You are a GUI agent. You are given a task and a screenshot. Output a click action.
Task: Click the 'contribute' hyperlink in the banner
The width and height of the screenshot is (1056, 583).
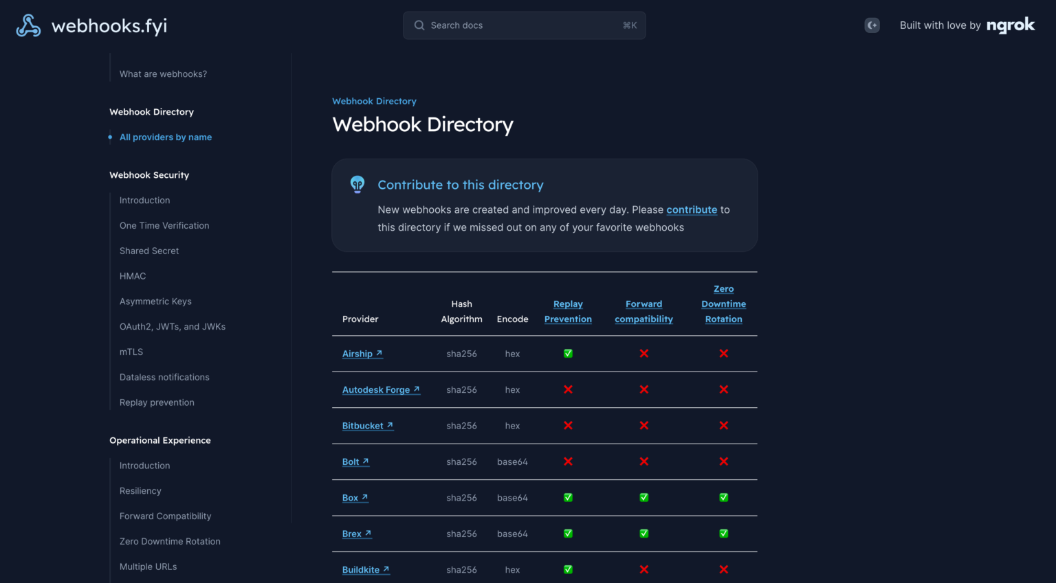pyautogui.click(x=692, y=209)
